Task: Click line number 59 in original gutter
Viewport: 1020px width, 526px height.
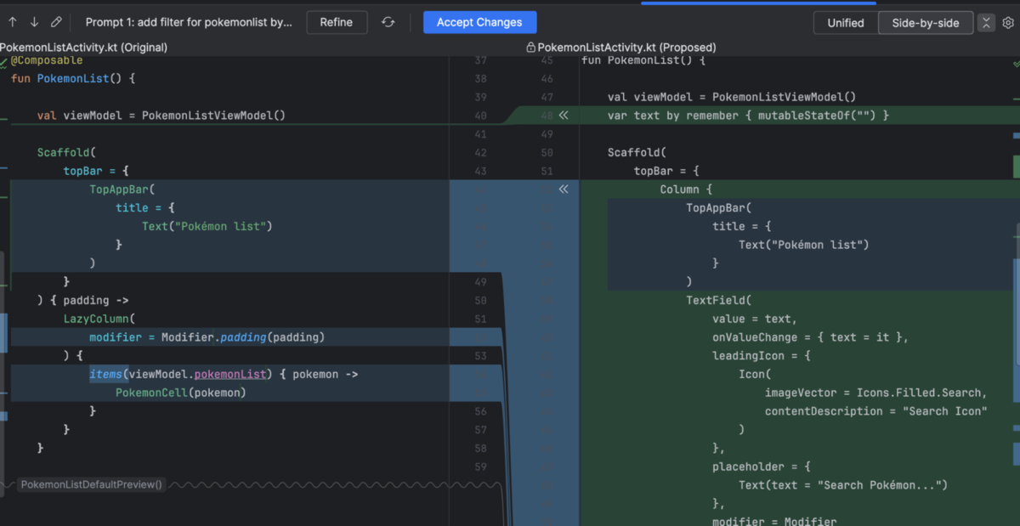Action: [481, 467]
